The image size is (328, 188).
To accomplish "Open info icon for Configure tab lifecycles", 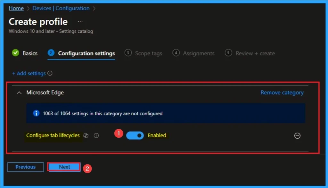I will pyautogui.click(x=96, y=136).
